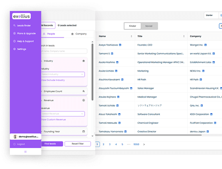This screenshot has width=222, height=169.
Task: Open Asaya Yoshizawa LinkedIn icon
Action: pos(120,45)
